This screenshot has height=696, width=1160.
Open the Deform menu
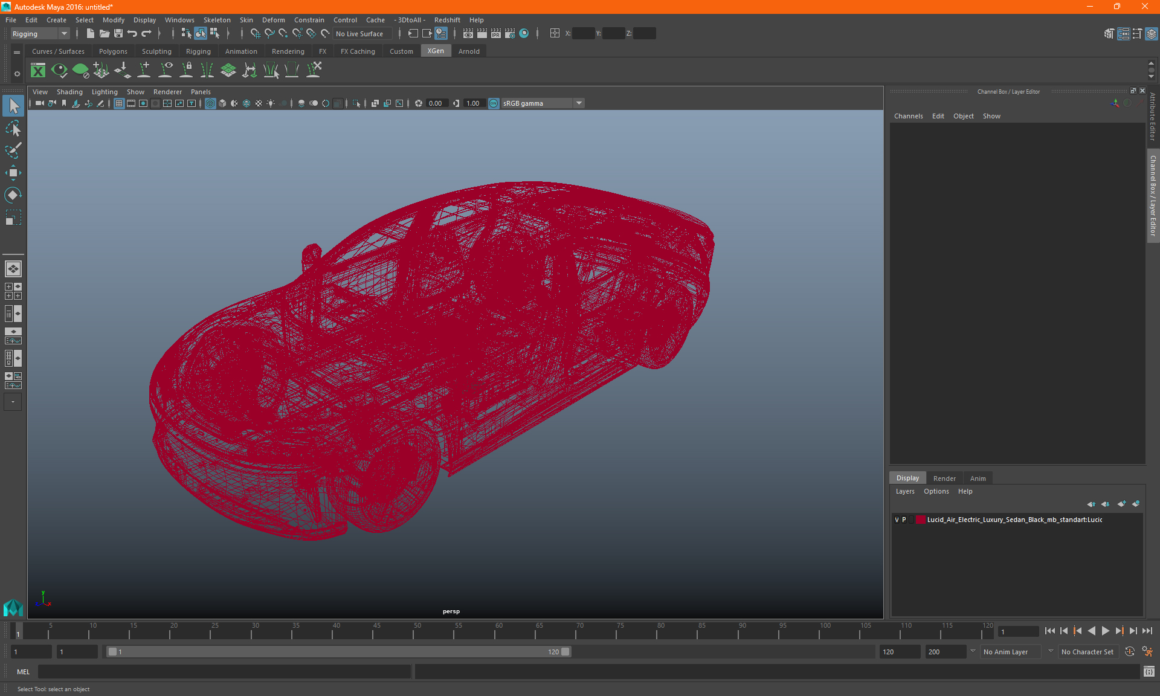(x=273, y=20)
